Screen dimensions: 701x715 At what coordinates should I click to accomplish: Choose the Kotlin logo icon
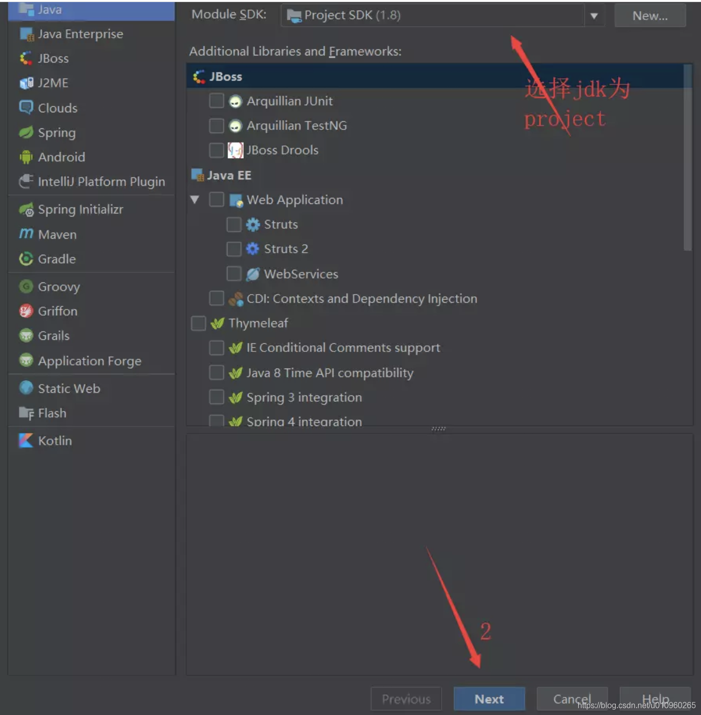tap(26, 441)
